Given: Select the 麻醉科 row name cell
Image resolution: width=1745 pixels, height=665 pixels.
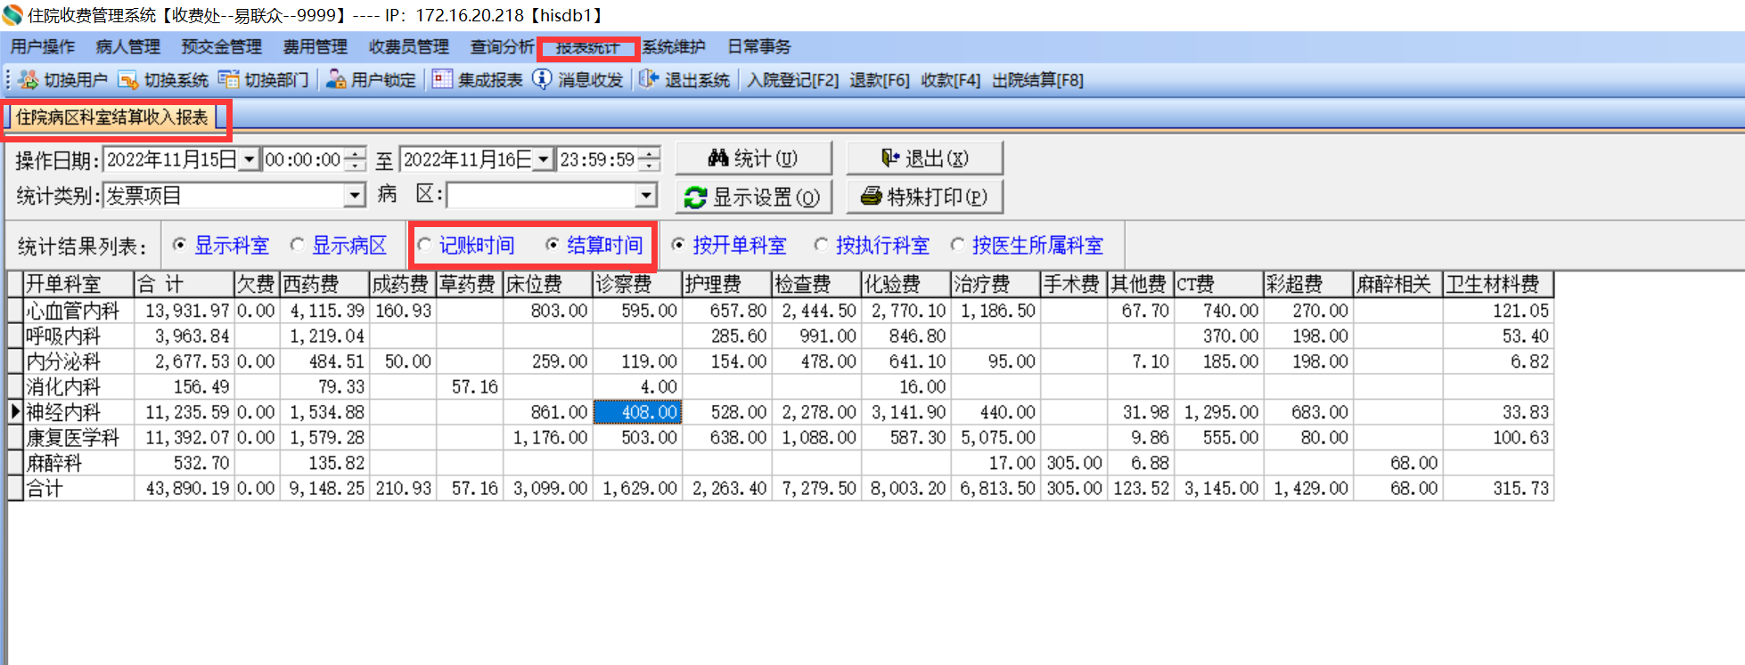Looking at the screenshot, I should tap(78, 463).
